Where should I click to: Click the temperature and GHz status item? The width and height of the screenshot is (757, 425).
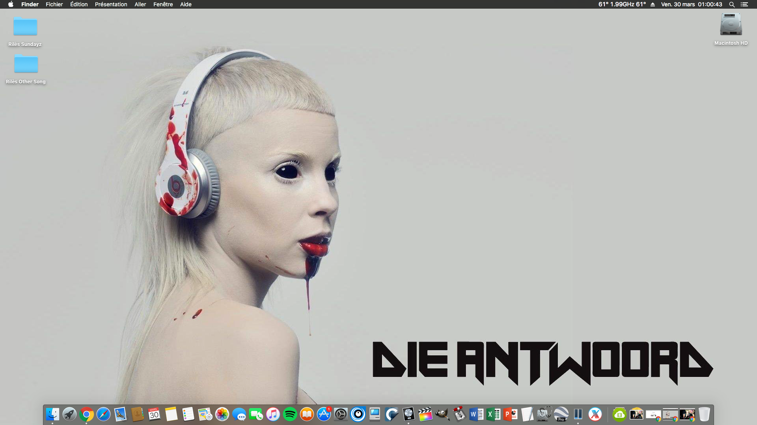(x=622, y=4)
